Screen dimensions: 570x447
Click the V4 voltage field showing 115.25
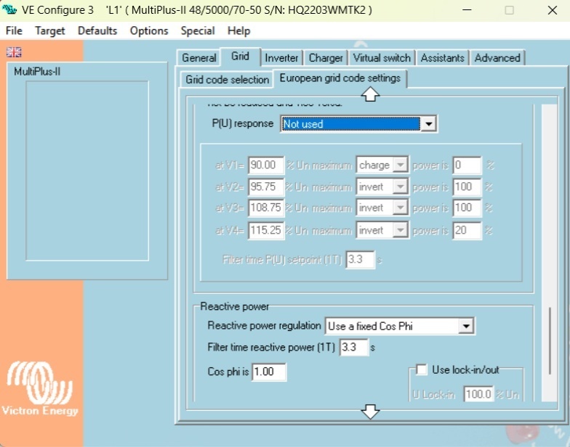(266, 231)
